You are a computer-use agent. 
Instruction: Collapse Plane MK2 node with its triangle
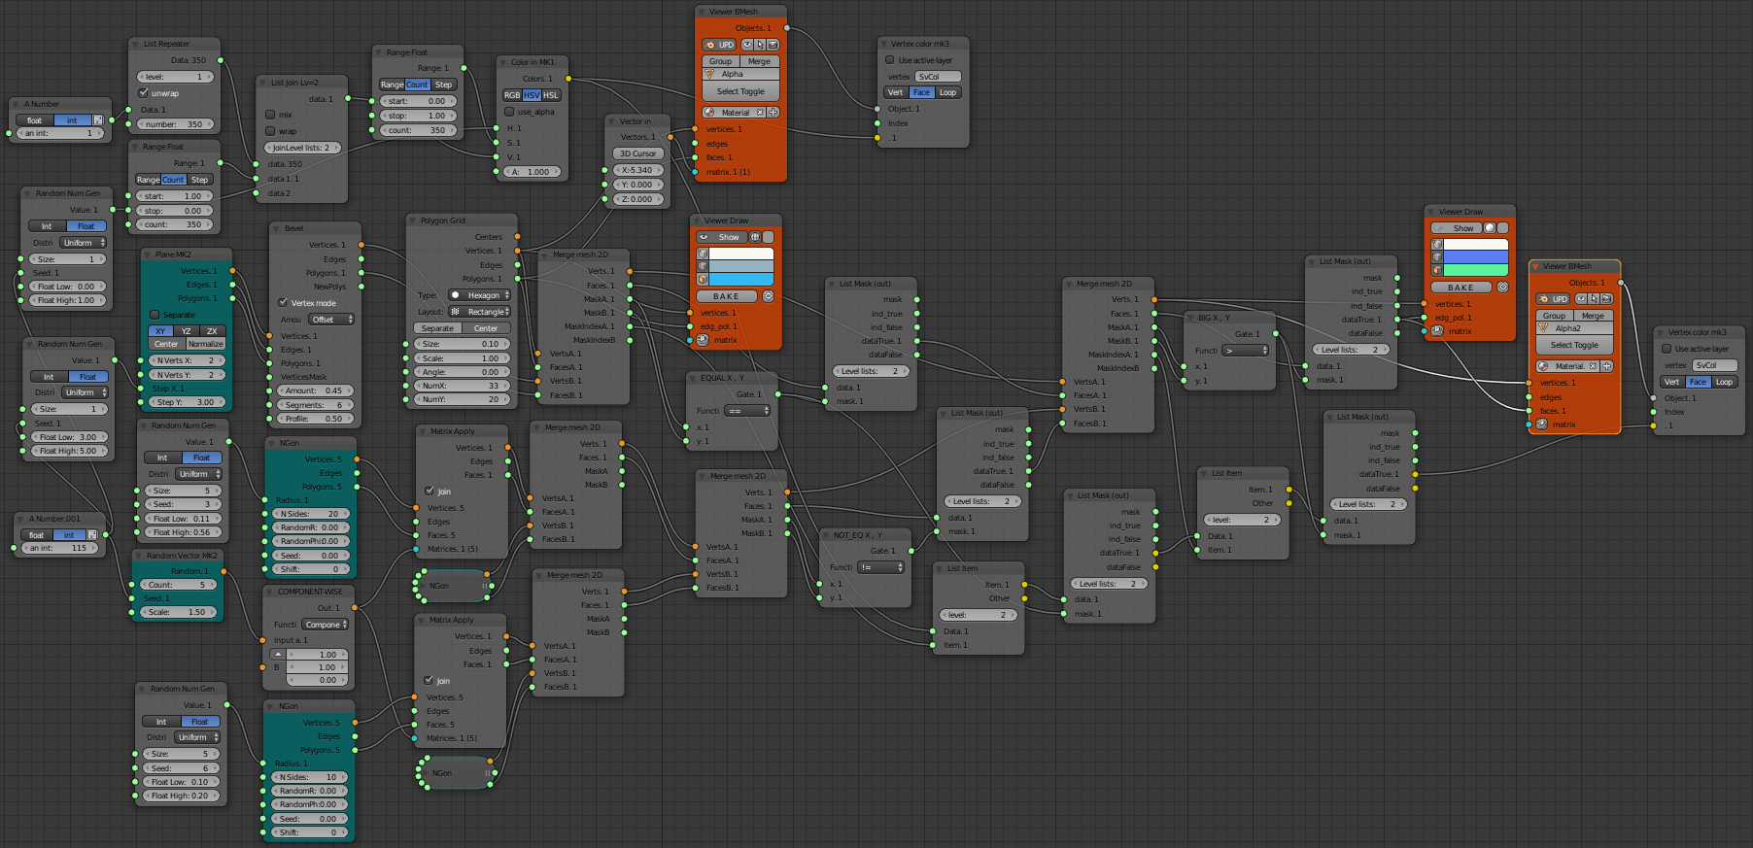coord(149,254)
